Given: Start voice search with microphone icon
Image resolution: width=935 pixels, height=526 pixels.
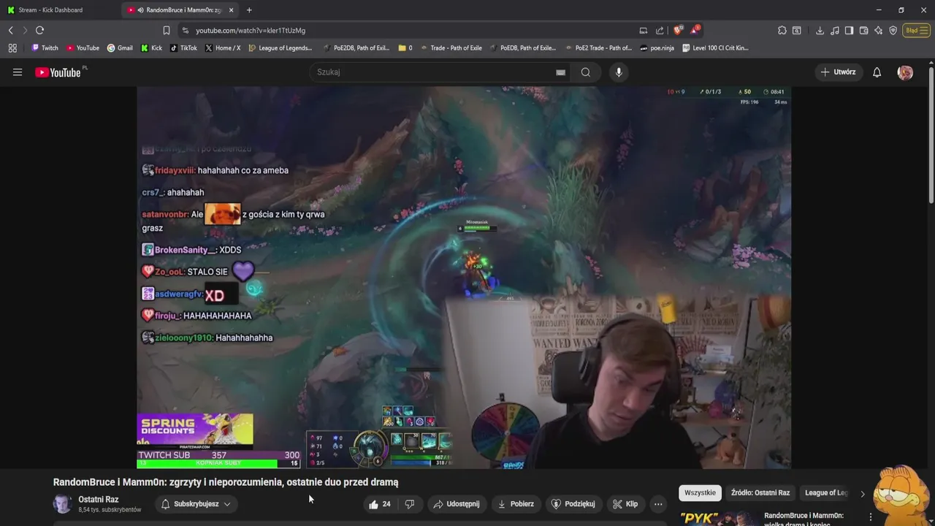Looking at the screenshot, I should pyautogui.click(x=619, y=72).
